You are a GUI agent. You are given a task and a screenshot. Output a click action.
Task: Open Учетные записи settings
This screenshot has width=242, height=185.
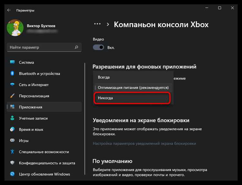(44, 118)
